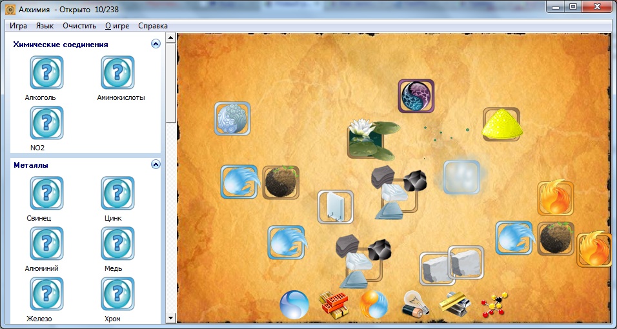Click the gold and silver bars icon
This screenshot has width=617, height=329.
click(455, 304)
